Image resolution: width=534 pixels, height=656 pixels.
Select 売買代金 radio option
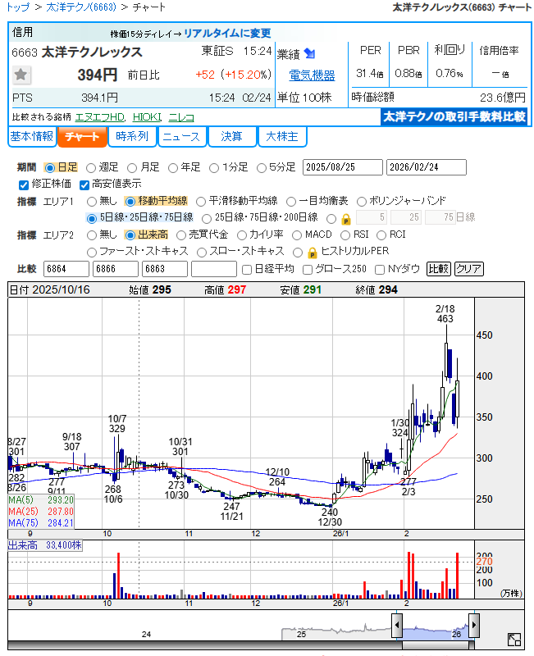point(181,235)
